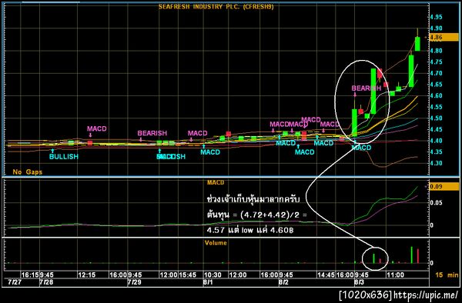Click the pink BEARISH signal on 8/3

tap(367, 88)
